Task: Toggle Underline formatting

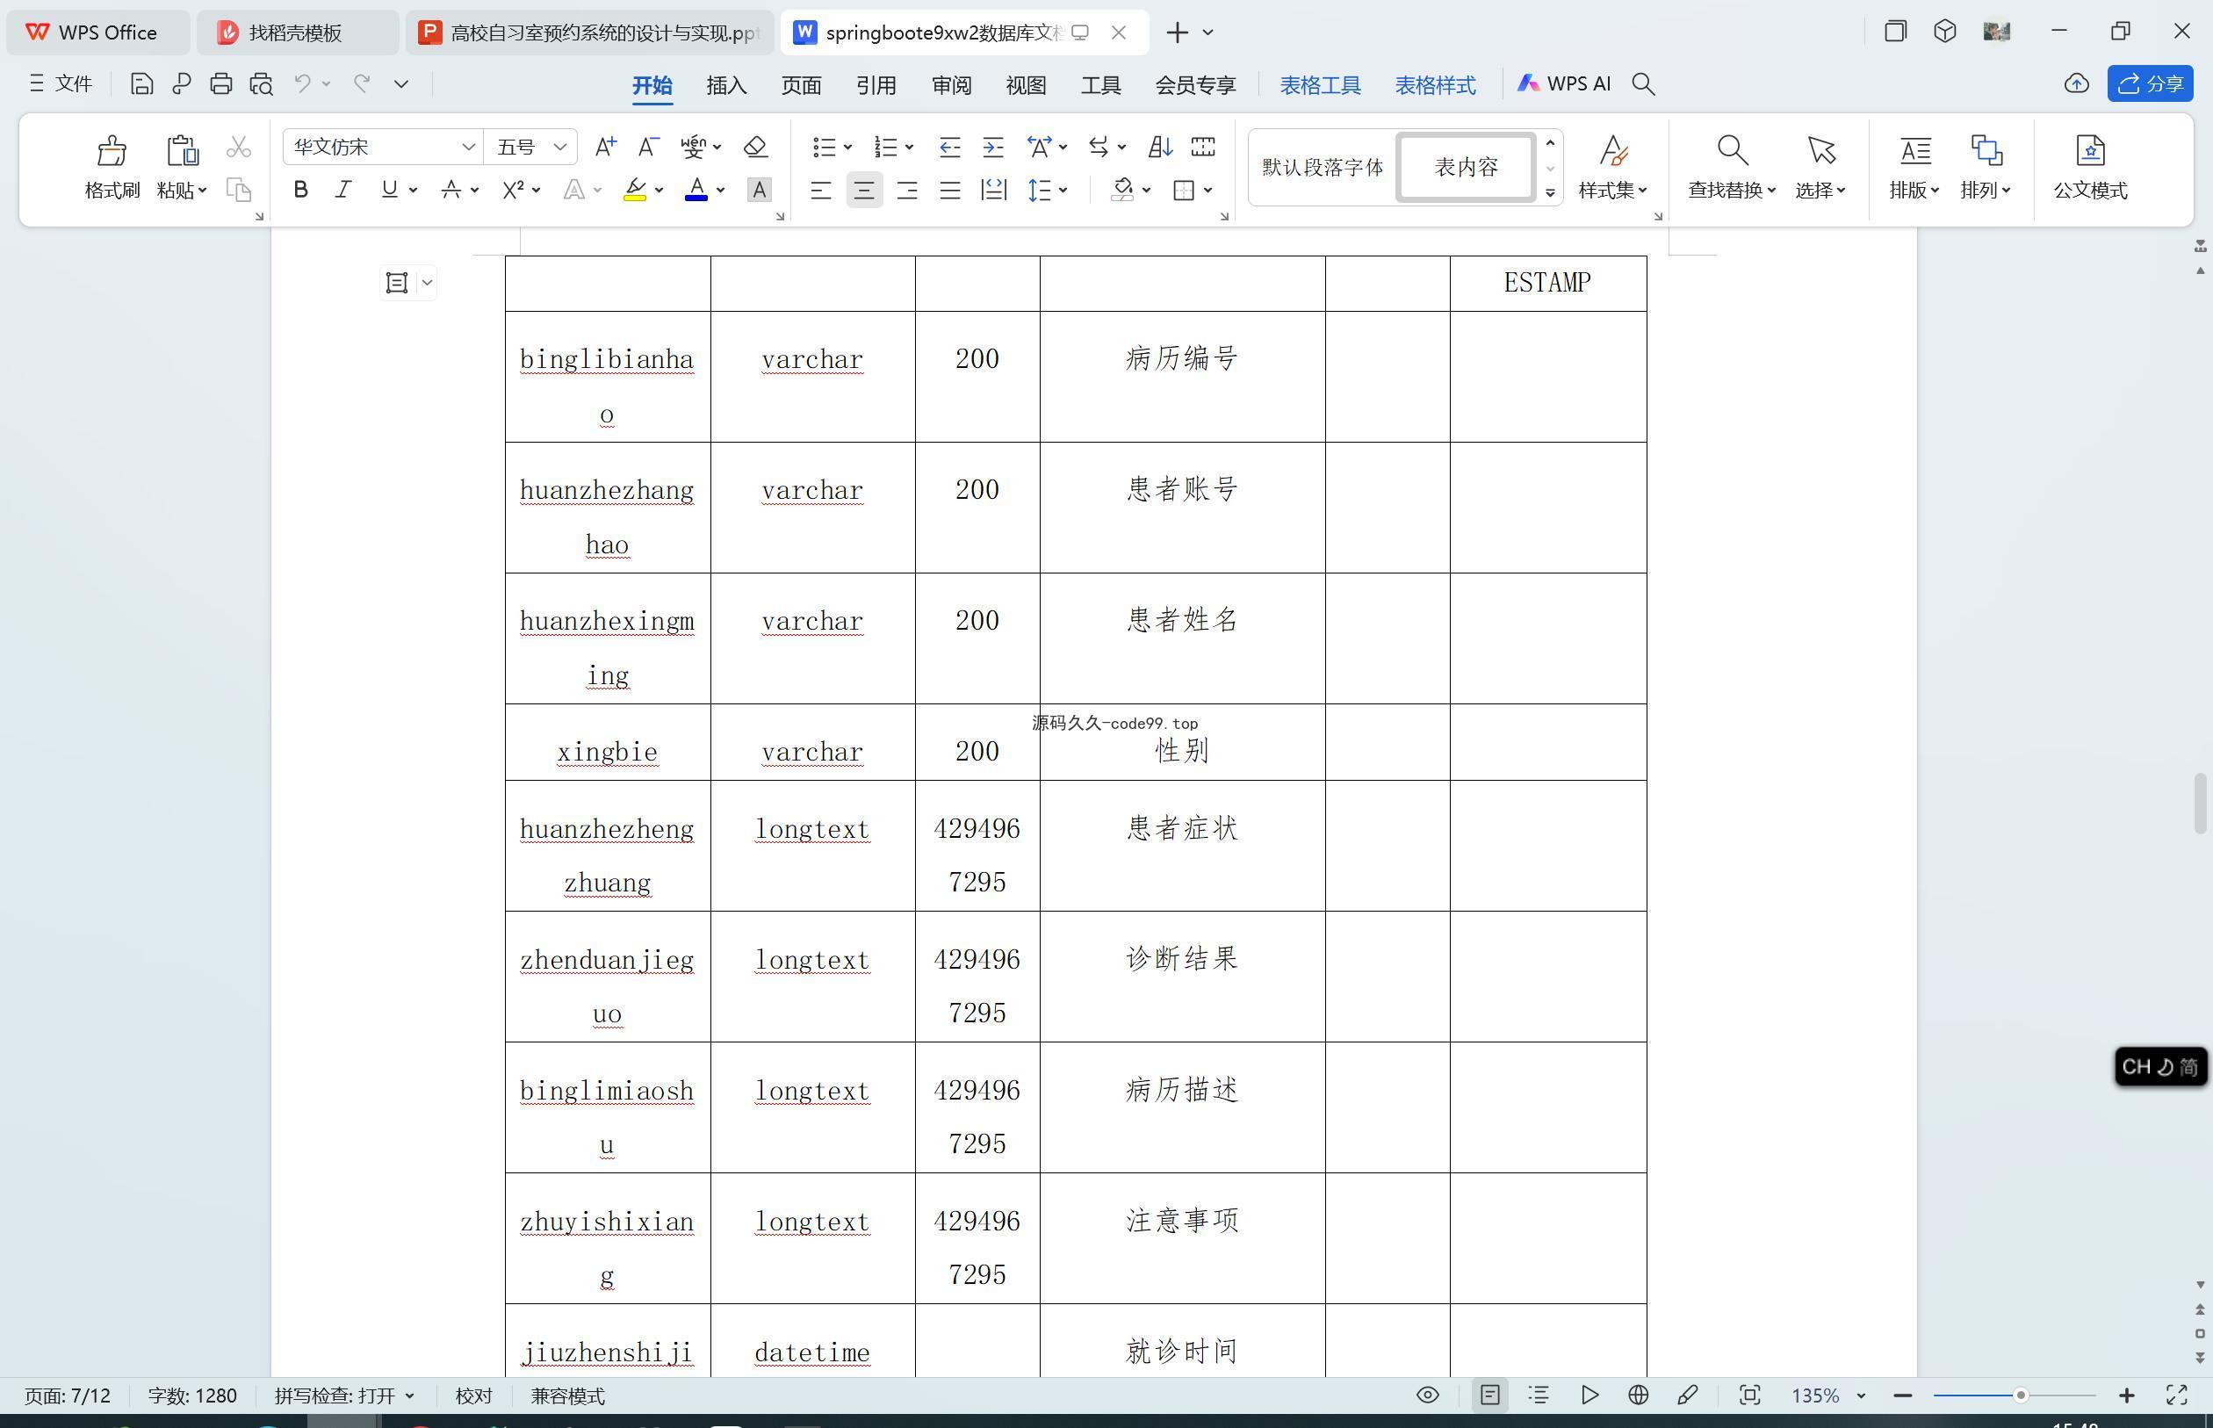Action: pos(389,190)
